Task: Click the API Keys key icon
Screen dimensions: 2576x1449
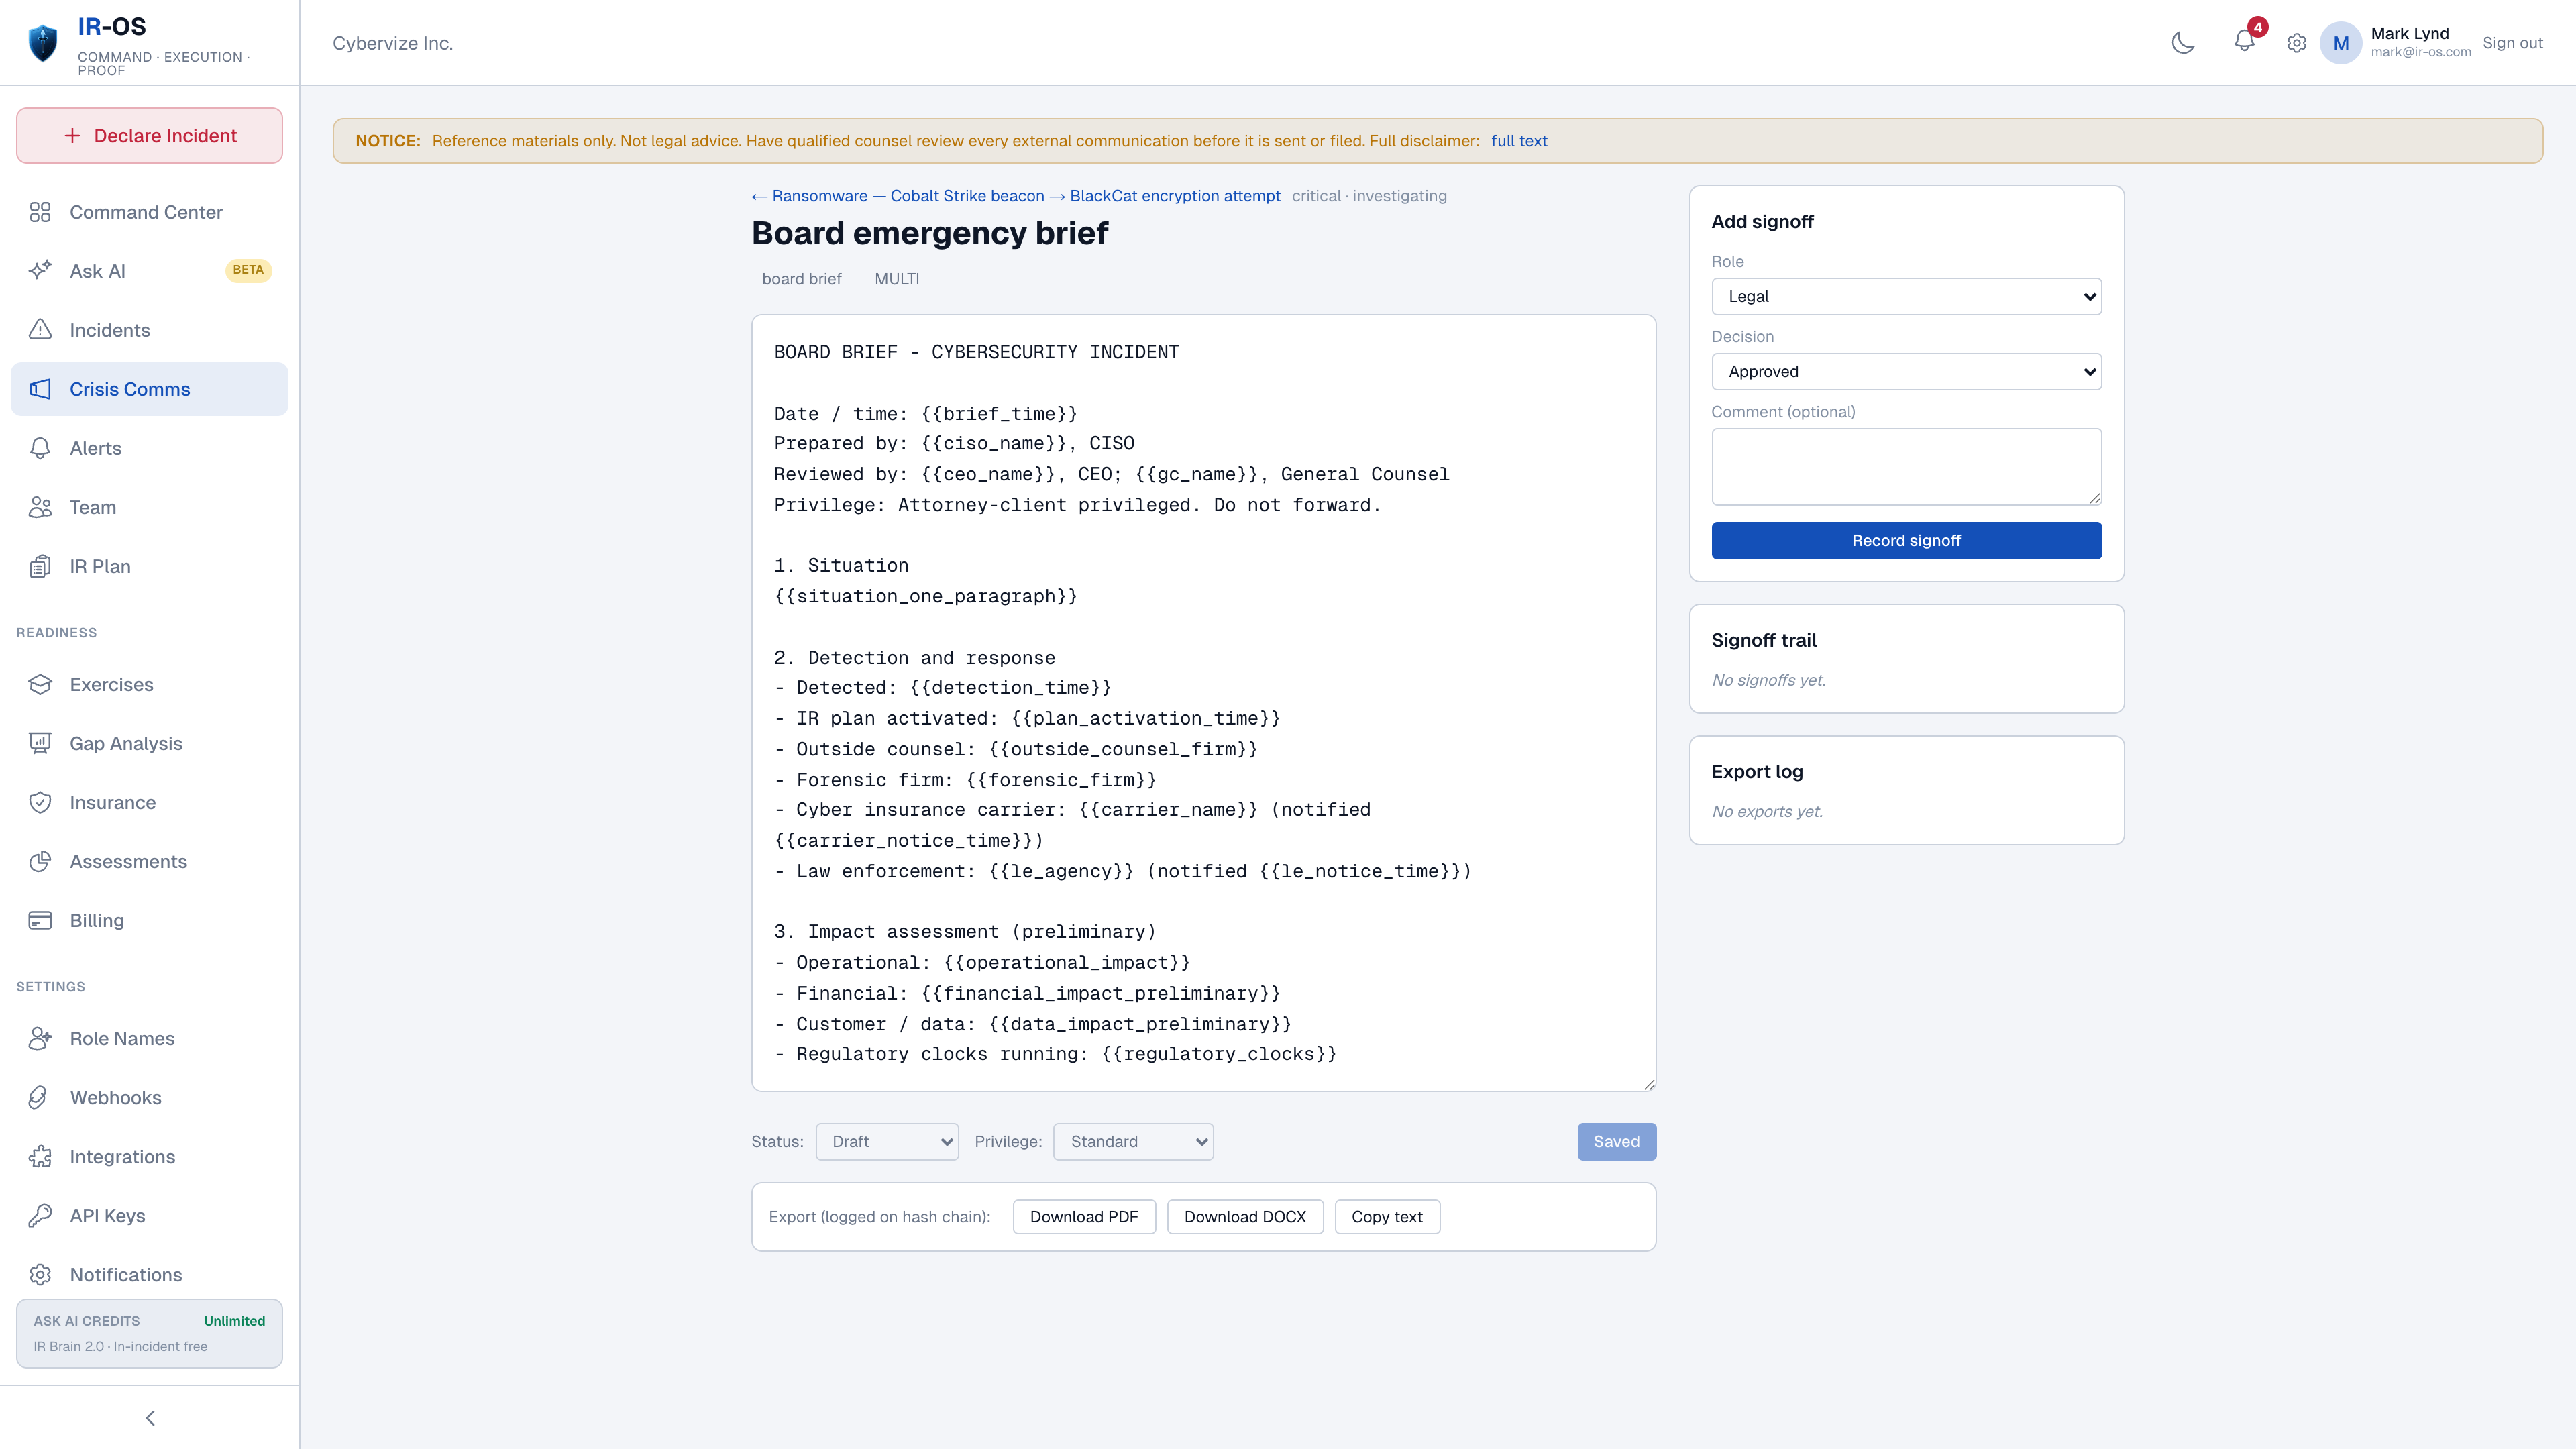Action: coord(40,1215)
